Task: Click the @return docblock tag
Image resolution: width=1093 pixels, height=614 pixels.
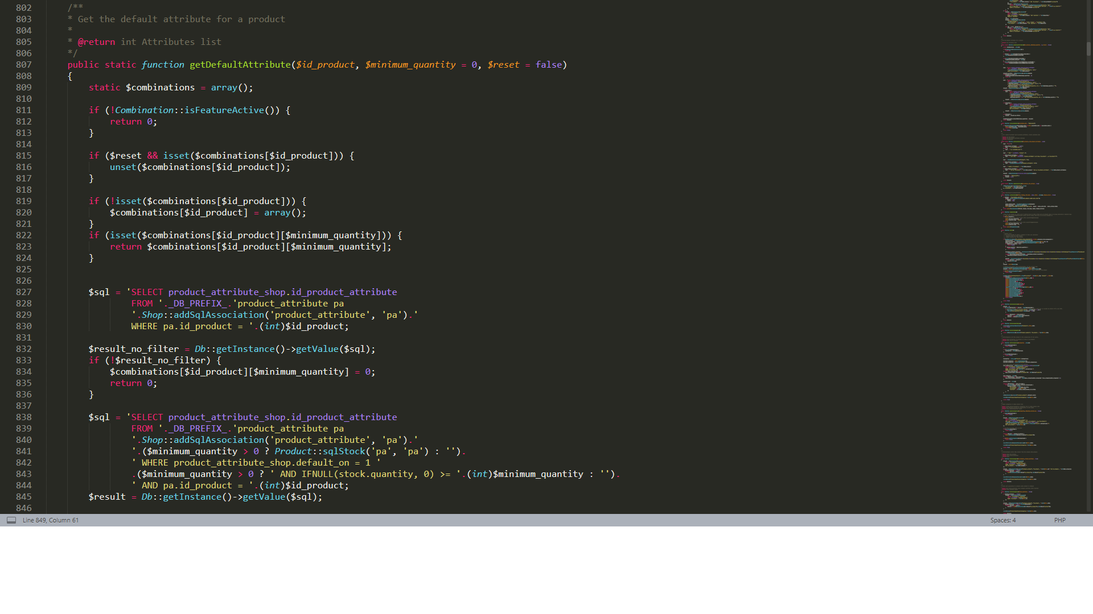Action: pyautogui.click(x=96, y=42)
